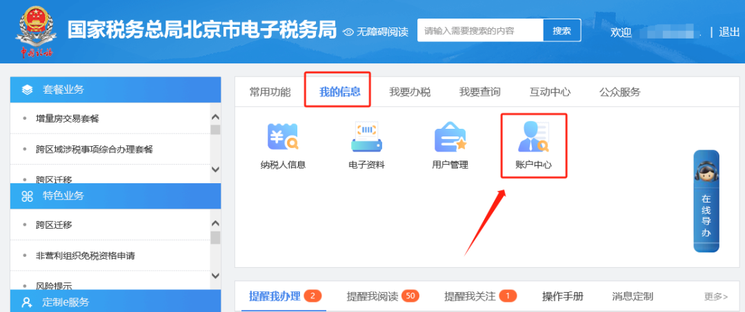Click the search content input field
The image size is (745, 312).
tap(480, 30)
